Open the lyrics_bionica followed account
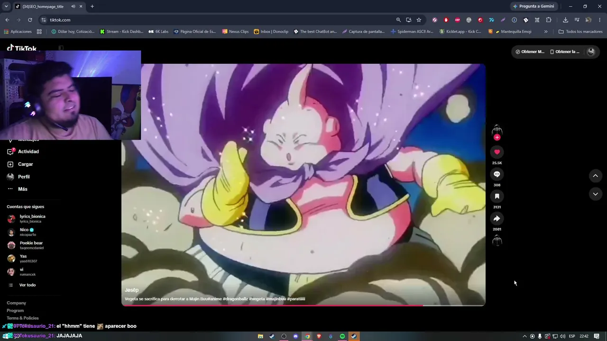This screenshot has width=607, height=341. point(26,219)
